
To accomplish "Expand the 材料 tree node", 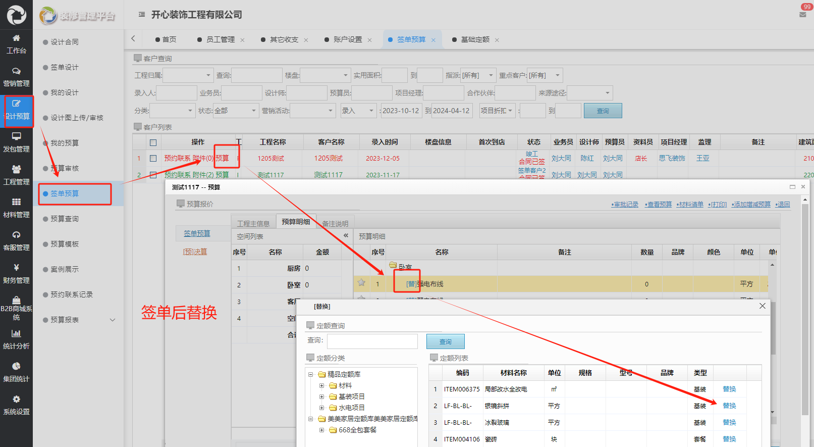I will (321, 386).
